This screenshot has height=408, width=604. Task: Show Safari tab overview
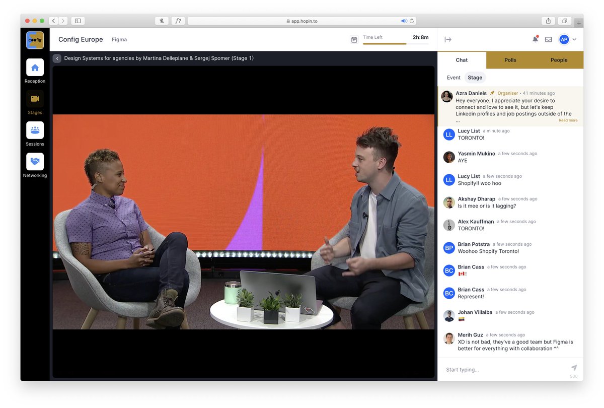(x=565, y=21)
